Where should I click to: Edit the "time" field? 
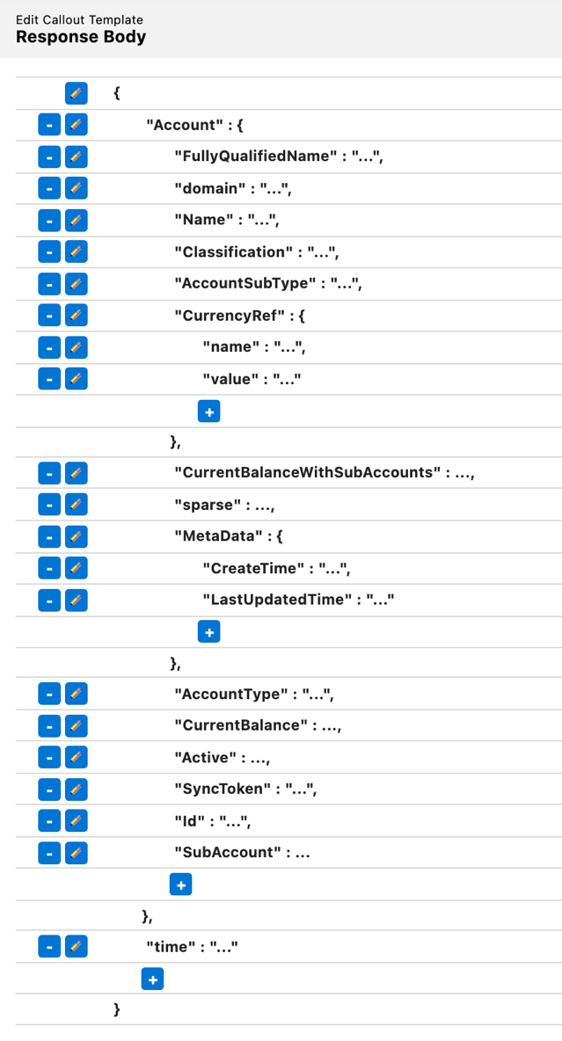76,946
